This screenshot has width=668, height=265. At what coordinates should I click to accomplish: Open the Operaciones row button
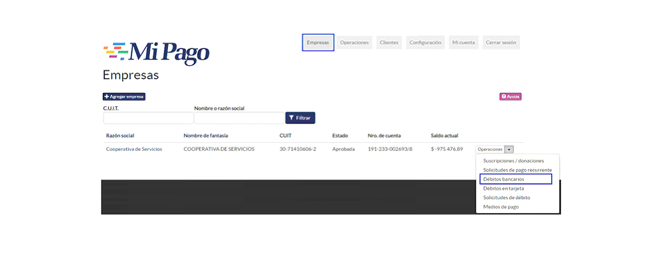pyautogui.click(x=490, y=149)
